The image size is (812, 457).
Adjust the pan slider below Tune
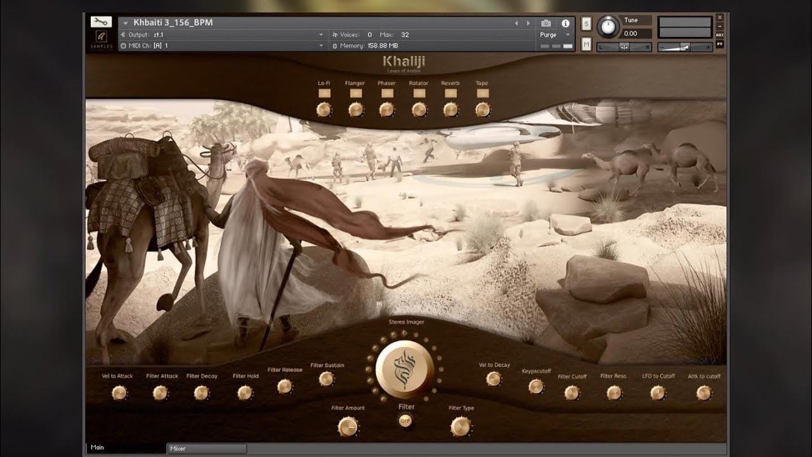pos(624,47)
